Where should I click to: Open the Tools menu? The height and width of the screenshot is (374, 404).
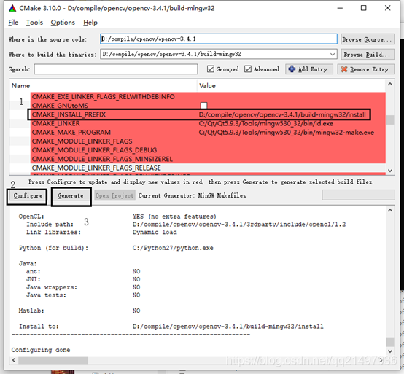(x=34, y=23)
